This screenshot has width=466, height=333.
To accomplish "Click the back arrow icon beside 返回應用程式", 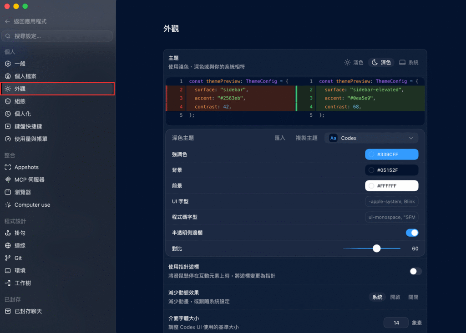I will pyautogui.click(x=7, y=21).
